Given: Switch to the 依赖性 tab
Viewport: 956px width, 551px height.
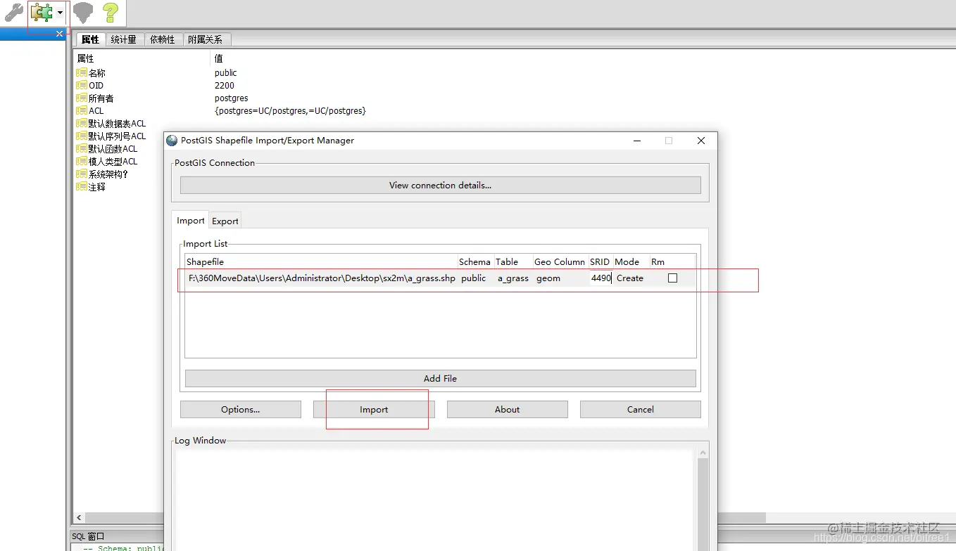Looking at the screenshot, I should [x=162, y=39].
